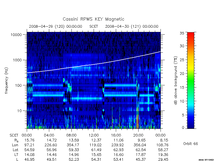Click the white cyclotron frequency curve
The height and width of the screenshot is (161, 214).
point(94,64)
